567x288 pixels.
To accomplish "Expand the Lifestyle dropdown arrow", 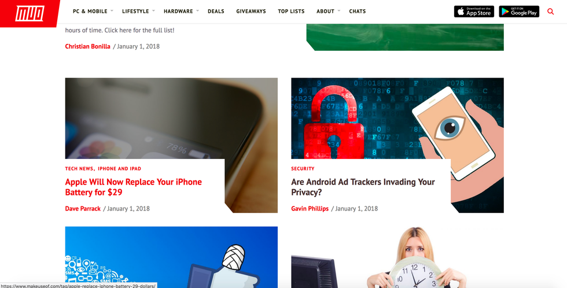I will tap(153, 11).
